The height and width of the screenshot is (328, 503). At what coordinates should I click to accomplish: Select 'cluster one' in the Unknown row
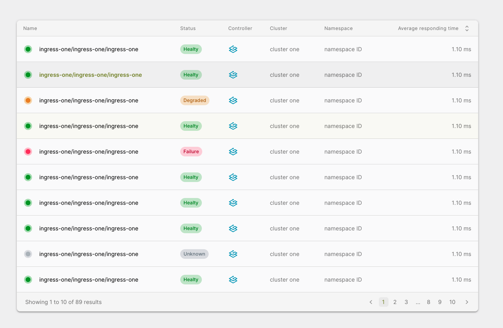(x=285, y=254)
